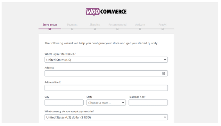Select the Payment step label
This screenshot has width=221, height=126.
pyautogui.click(x=72, y=25)
